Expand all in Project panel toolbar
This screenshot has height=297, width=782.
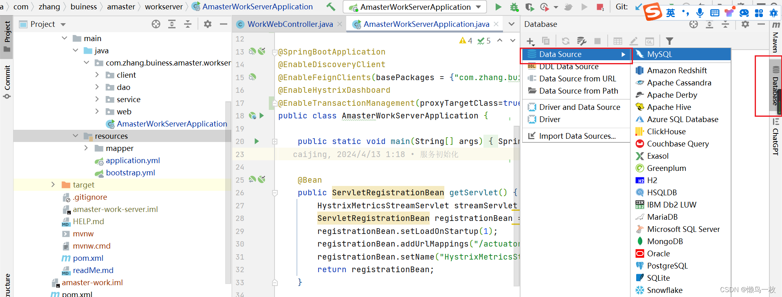pyautogui.click(x=172, y=24)
